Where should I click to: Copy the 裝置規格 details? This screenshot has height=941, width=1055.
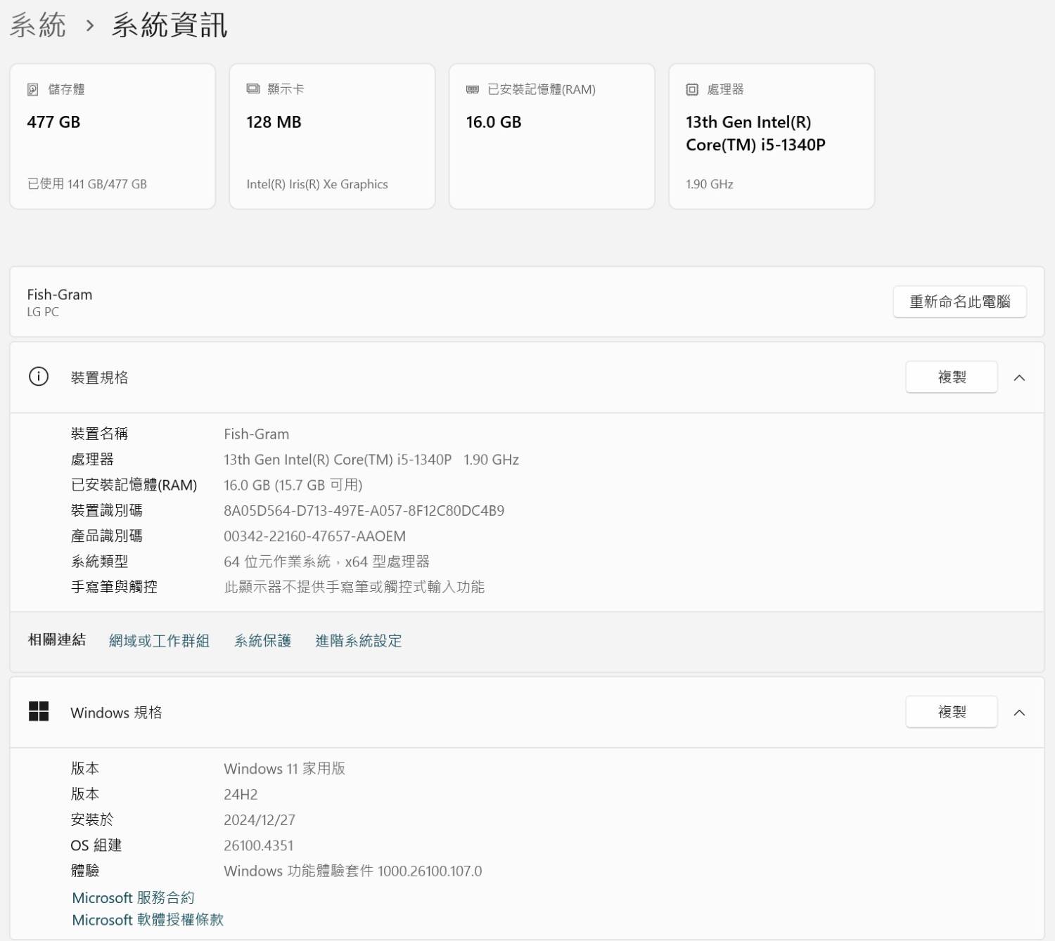click(x=952, y=377)
